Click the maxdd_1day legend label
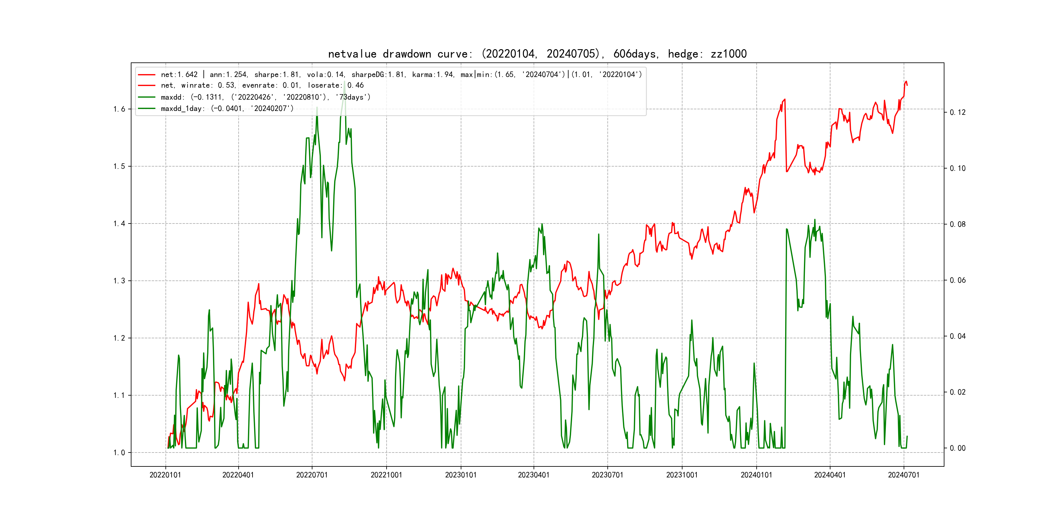The image size is (1049, 524). click(227, 109)
